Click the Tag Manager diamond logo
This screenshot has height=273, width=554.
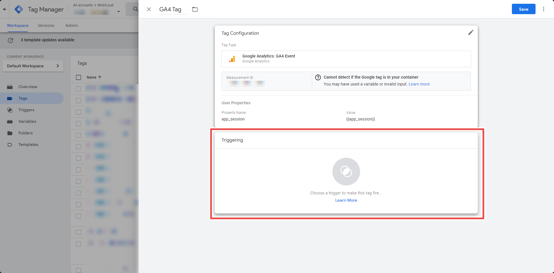pos(19,9)
